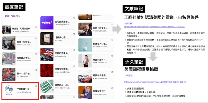
Task: Open external link icon on 血管有無阻塞 card
Action: 74,66
